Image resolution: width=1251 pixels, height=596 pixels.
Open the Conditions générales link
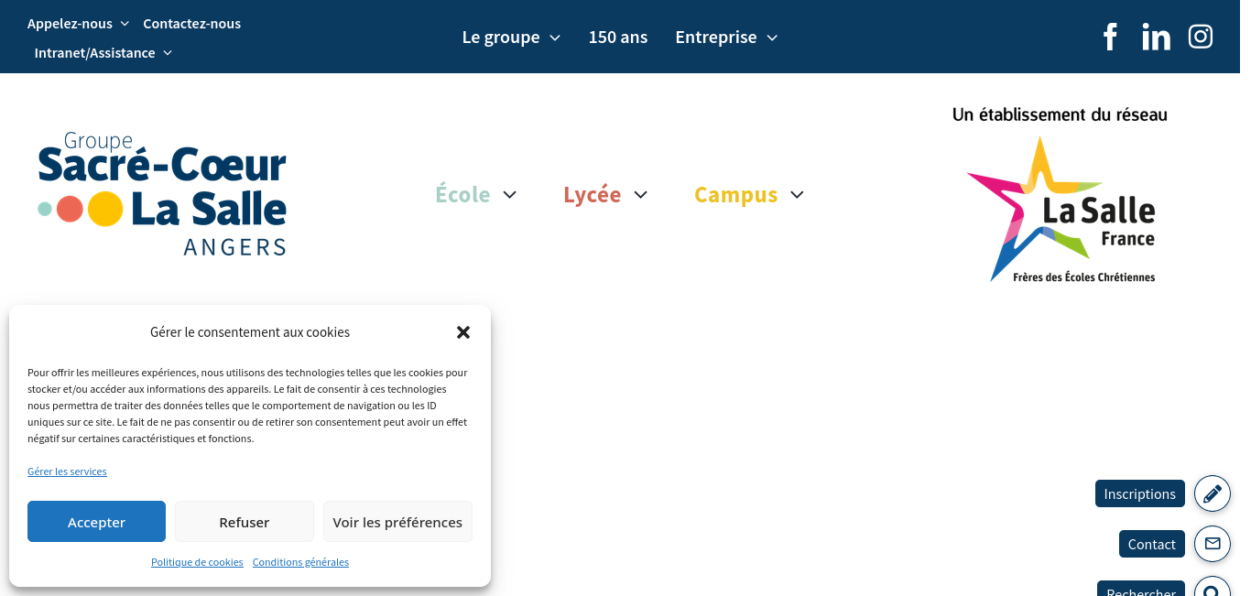pos(300,562)
